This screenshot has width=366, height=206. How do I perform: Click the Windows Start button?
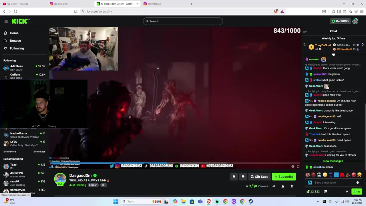(116, 201)
